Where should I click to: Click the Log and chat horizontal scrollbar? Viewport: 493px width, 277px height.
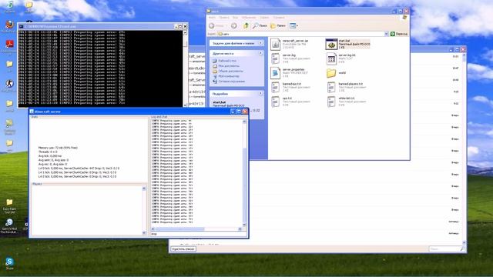(198, 229)
